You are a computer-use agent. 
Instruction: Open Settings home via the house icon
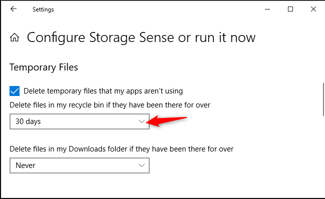15,37
